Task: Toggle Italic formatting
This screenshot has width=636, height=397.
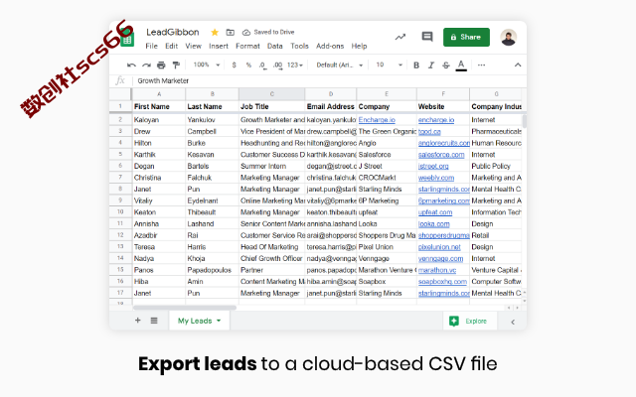Action: point(431,66)
